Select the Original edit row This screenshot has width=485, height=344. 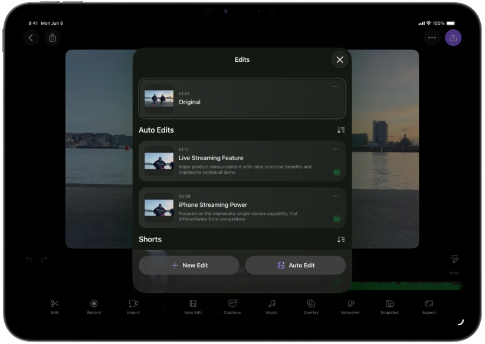pyautogui.click(x=242, y=98)
